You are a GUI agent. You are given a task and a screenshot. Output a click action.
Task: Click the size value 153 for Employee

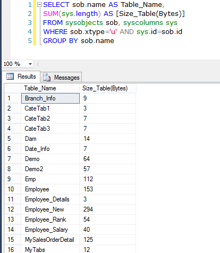[108, 189]
